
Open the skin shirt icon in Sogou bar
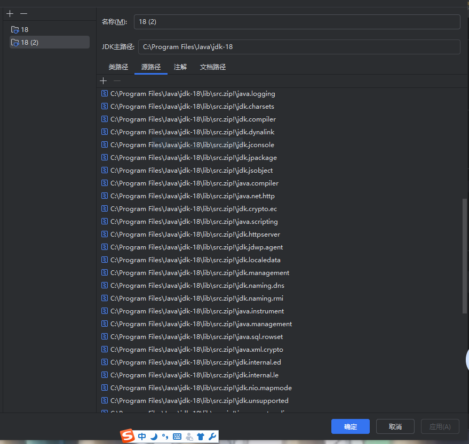(201, 437)
